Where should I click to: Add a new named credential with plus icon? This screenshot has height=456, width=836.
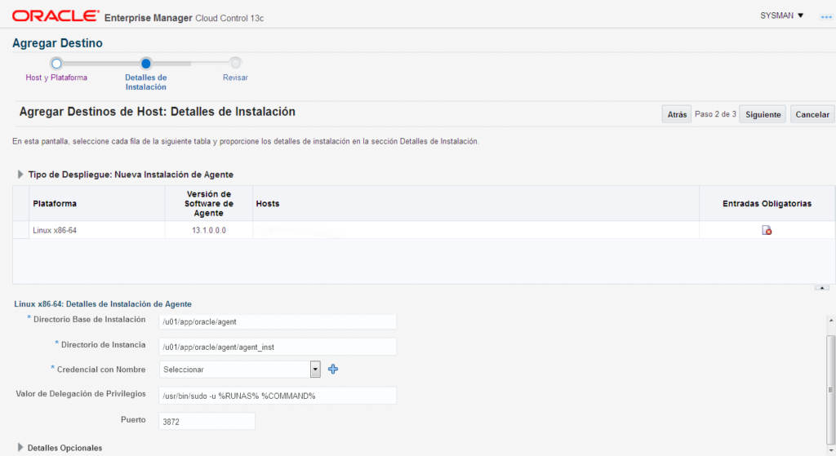333,370
